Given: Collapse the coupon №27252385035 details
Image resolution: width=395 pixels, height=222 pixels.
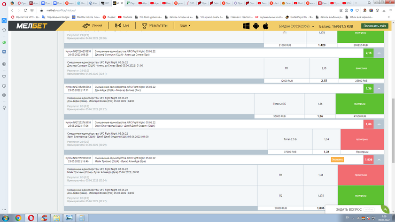Looking at the screenshot, I should coord(379,160).
